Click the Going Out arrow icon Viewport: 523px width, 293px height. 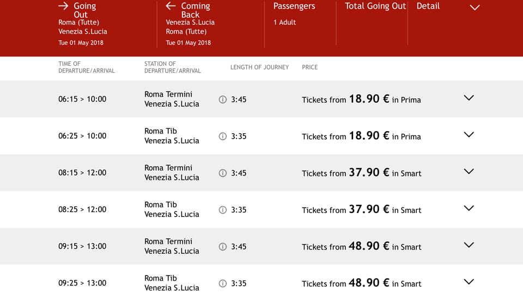point(63,5)
